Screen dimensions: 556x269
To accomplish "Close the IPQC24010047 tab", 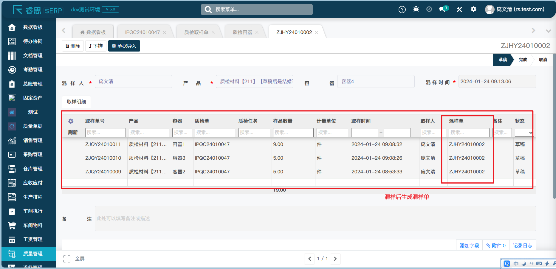I will pos(165,32).
